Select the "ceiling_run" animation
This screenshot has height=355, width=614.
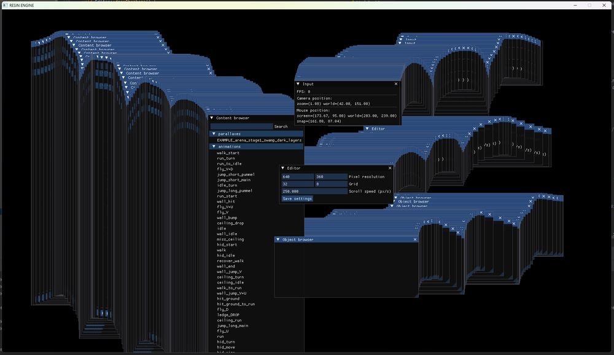229,321
